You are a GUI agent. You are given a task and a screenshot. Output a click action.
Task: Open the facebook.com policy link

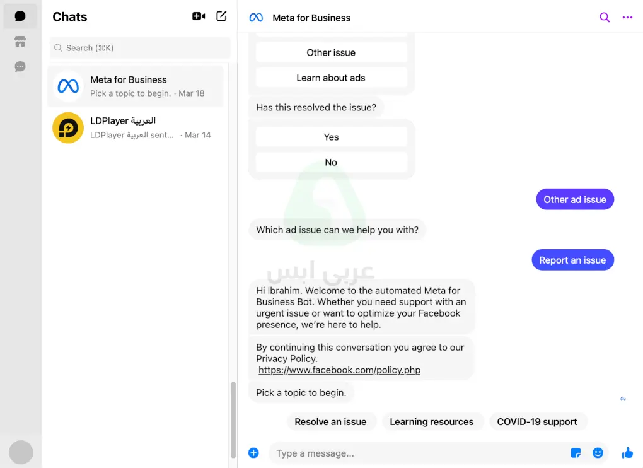pos(339,370)
